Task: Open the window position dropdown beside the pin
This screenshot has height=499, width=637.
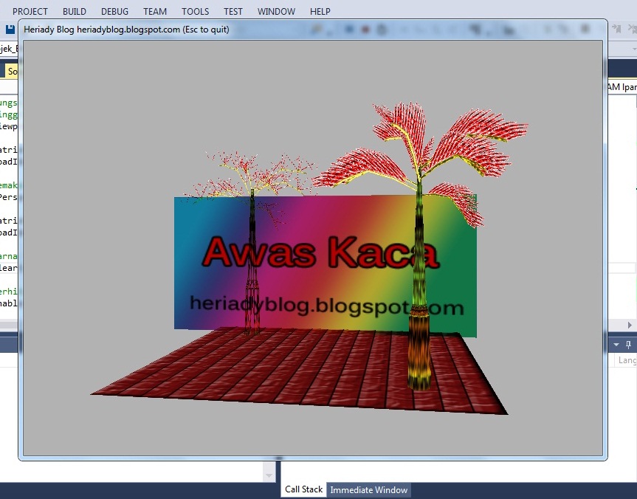Action: [x=616, y=344]
